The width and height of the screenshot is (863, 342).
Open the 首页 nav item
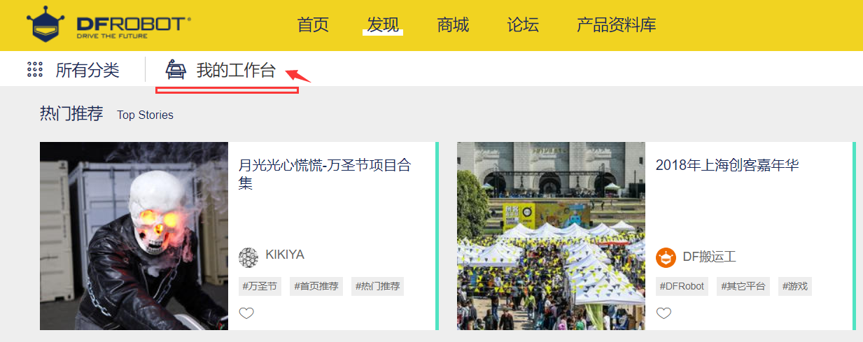coord(313,25)
